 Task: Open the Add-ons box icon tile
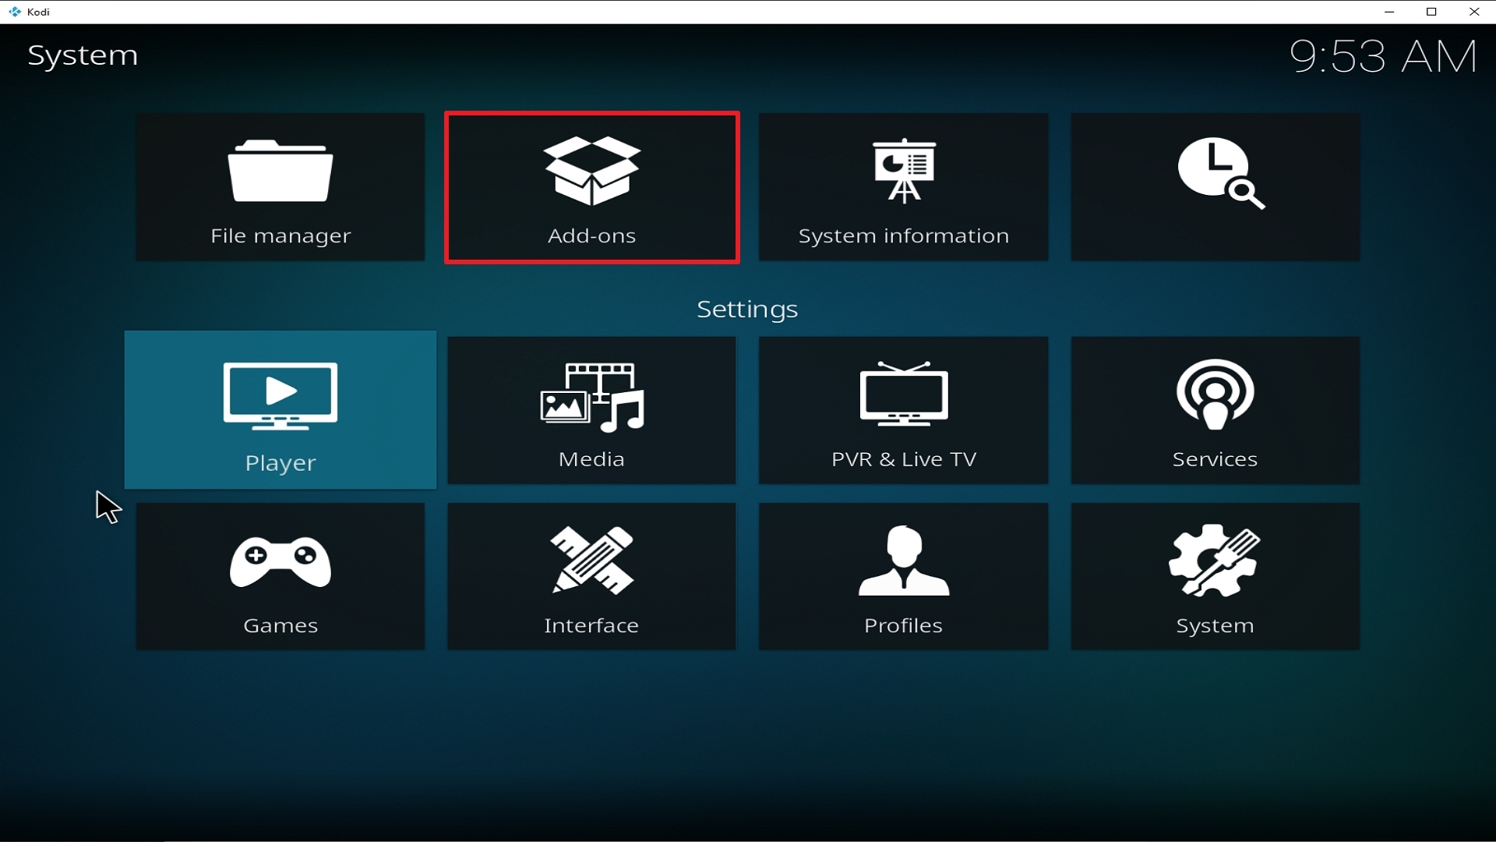592,187
